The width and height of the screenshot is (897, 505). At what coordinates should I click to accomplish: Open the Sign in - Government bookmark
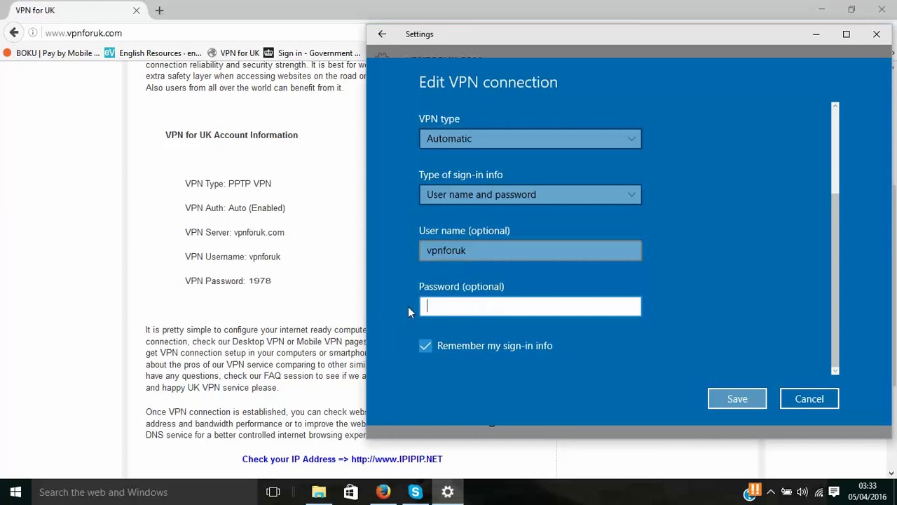click(313, 53)
